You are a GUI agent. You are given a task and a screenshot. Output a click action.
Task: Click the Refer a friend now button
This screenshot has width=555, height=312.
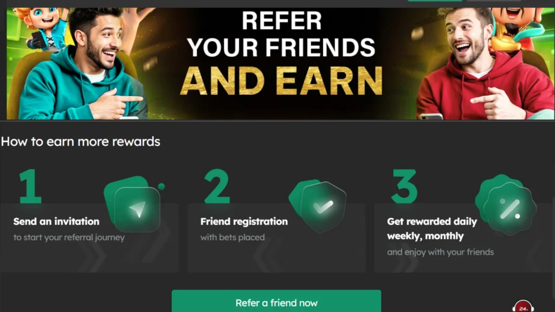click(276, 301)
